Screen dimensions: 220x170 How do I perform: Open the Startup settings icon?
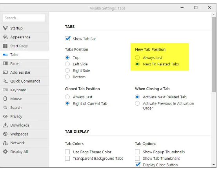(x=5, y=28)
